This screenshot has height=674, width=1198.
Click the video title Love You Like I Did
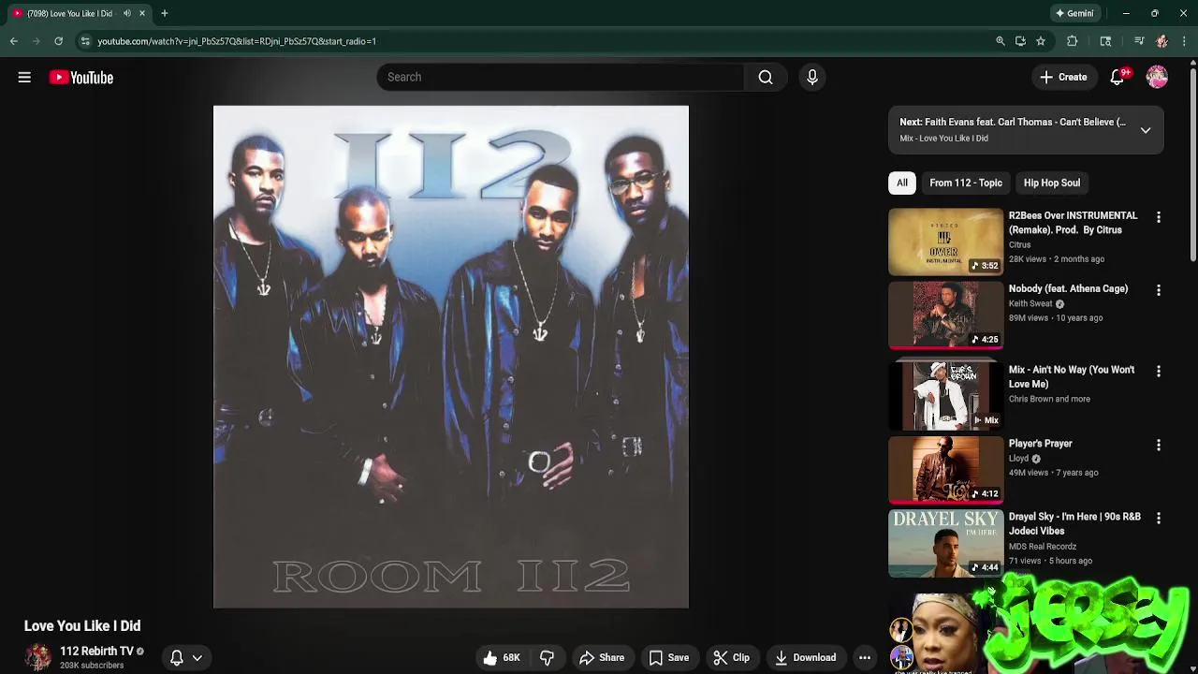pos(82,626)
